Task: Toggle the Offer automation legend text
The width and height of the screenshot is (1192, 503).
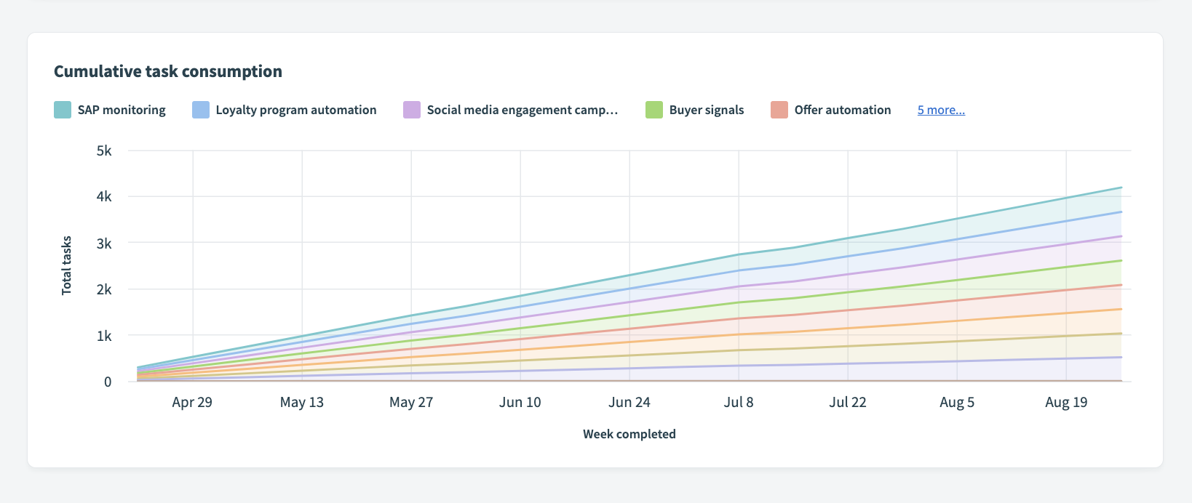Action: (x=843, y=110)
